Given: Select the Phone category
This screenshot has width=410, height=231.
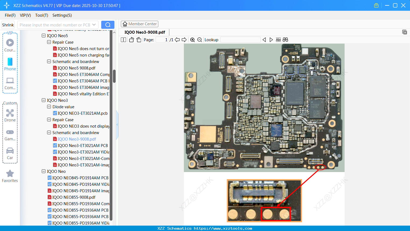Looking at the screenshot, I should tap(10, 64).
